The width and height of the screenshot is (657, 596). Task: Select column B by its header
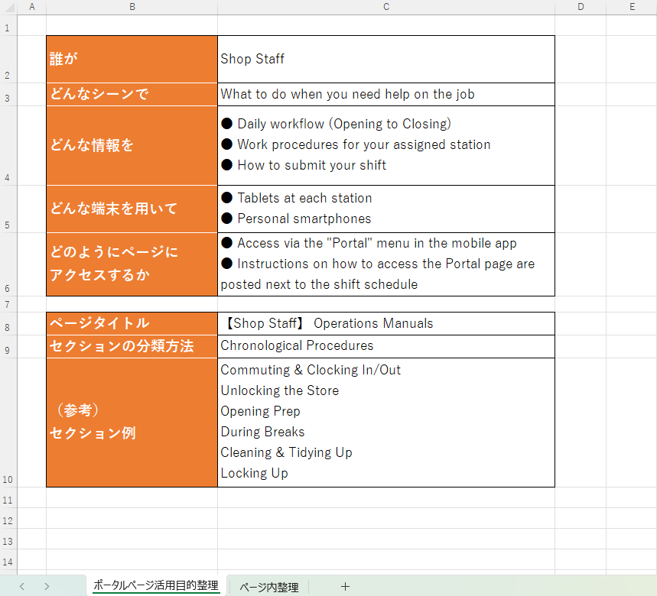click(x=132, y=7)
